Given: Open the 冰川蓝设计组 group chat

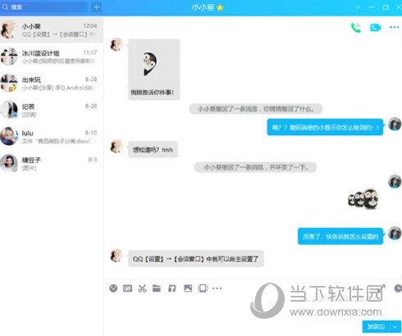Looking at the screenshot, I should coord(52,57).
